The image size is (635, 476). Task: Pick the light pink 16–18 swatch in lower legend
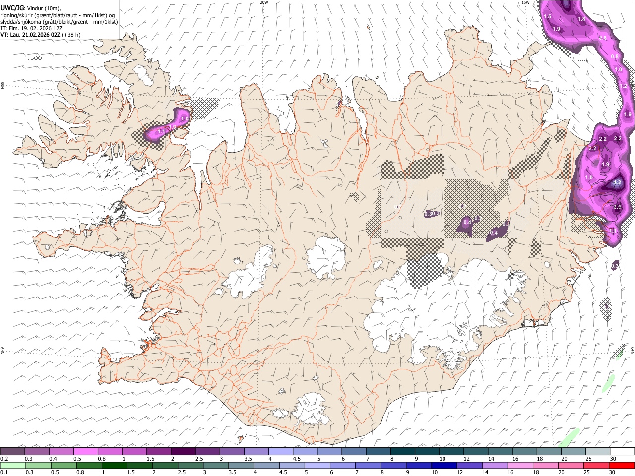tap(520, 465)
